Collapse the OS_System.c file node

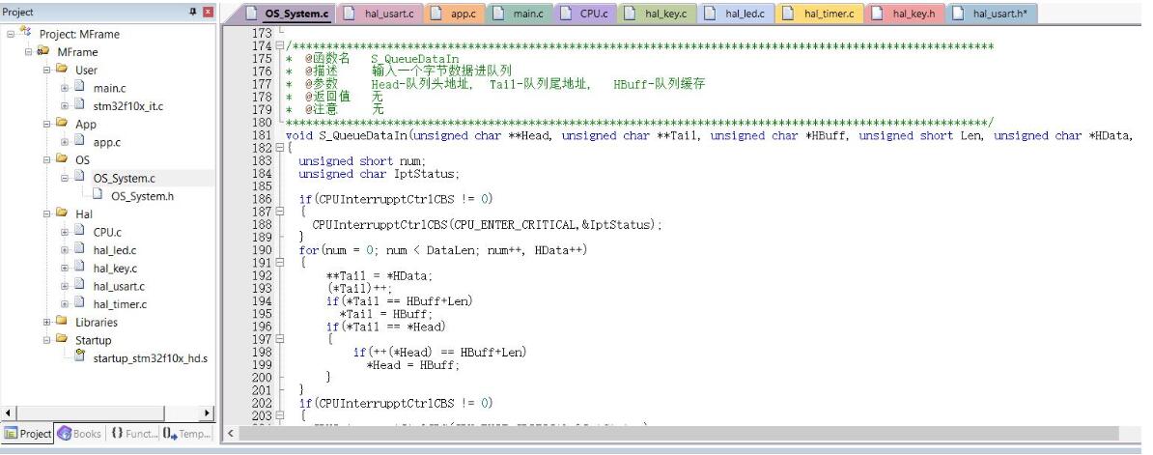pos(64,177)
